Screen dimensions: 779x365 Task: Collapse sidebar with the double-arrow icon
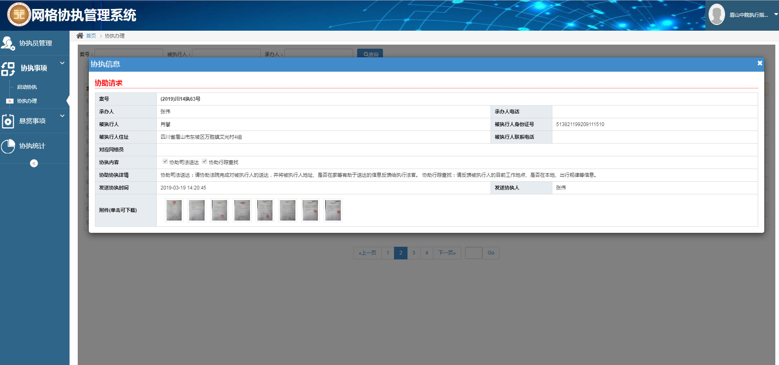tap(34, 164)
